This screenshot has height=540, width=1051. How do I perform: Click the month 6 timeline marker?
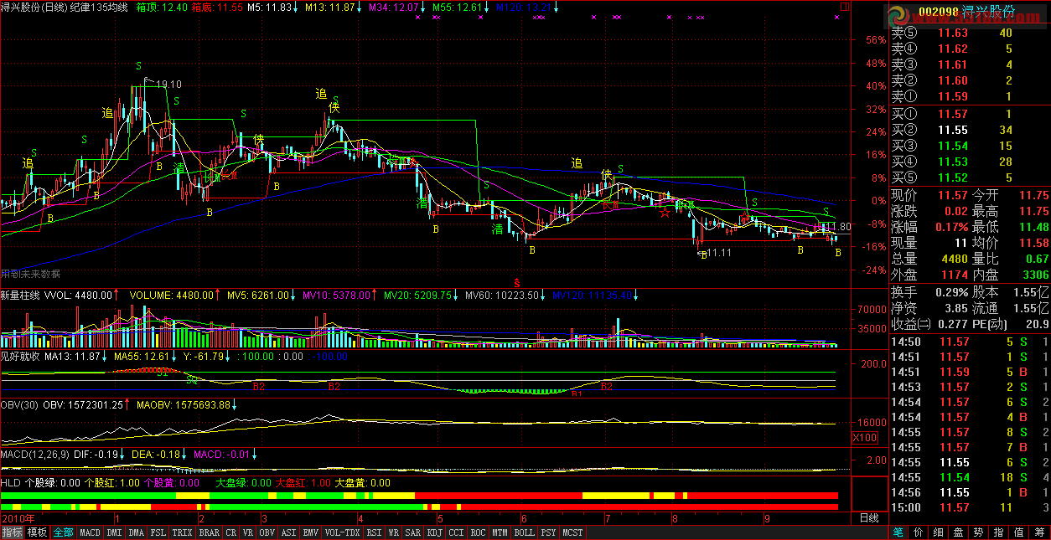522,518
